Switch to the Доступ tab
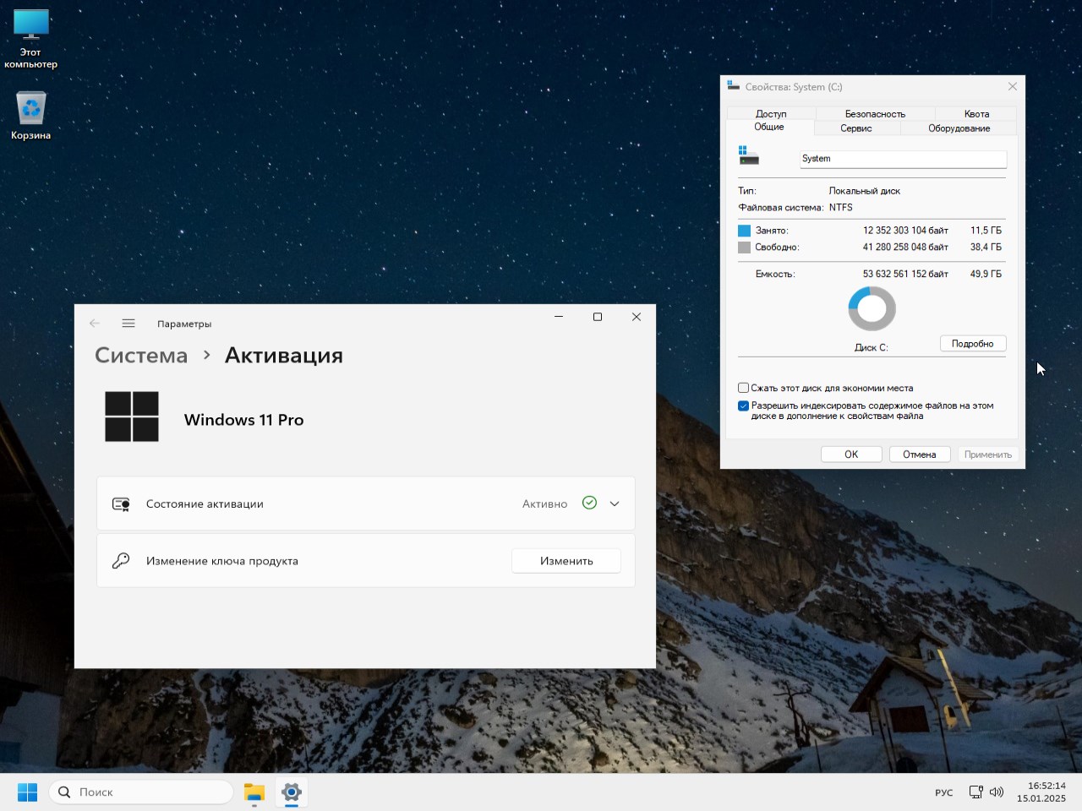This screenshot has width=1082, height=811. [771, 113]
